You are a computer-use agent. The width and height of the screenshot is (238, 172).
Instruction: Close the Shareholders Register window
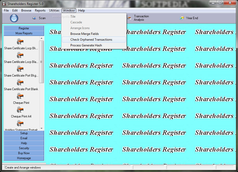point(230,3)
